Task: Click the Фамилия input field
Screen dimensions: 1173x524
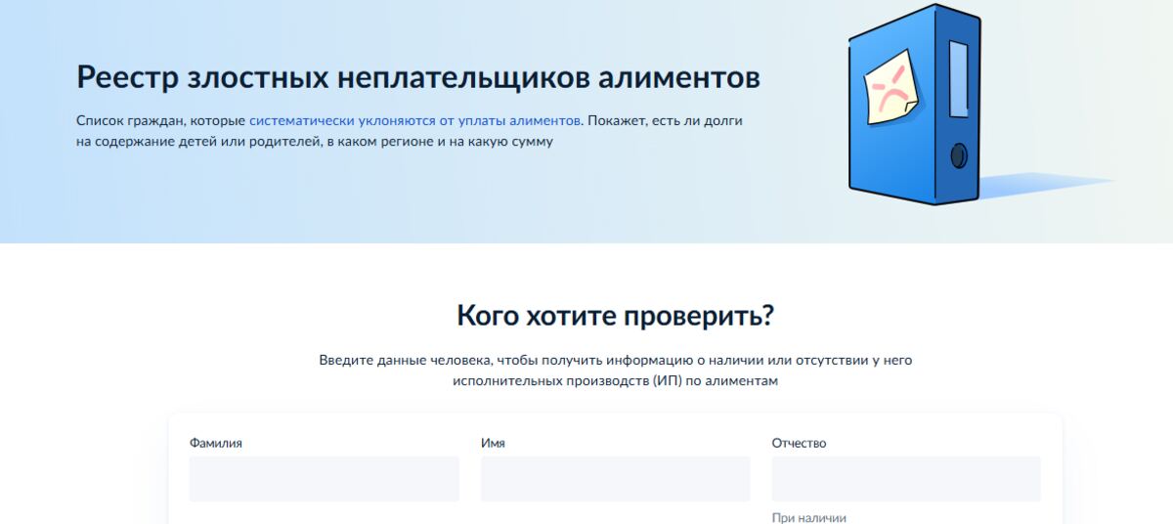Action: [x=324, y=479]
